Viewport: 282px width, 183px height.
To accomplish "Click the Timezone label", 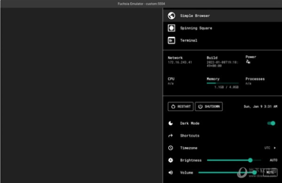I will (188, 148).
